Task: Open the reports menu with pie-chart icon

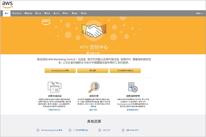Action: (75, 13)
